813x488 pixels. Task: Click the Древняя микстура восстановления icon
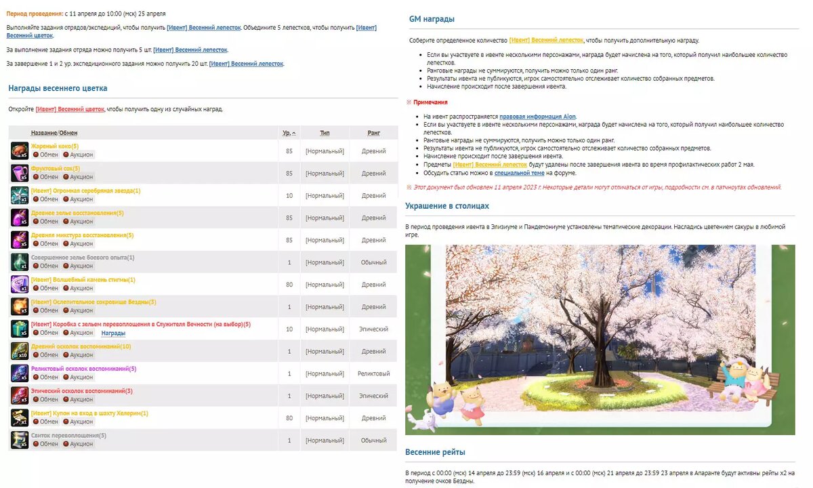[20, 240]
